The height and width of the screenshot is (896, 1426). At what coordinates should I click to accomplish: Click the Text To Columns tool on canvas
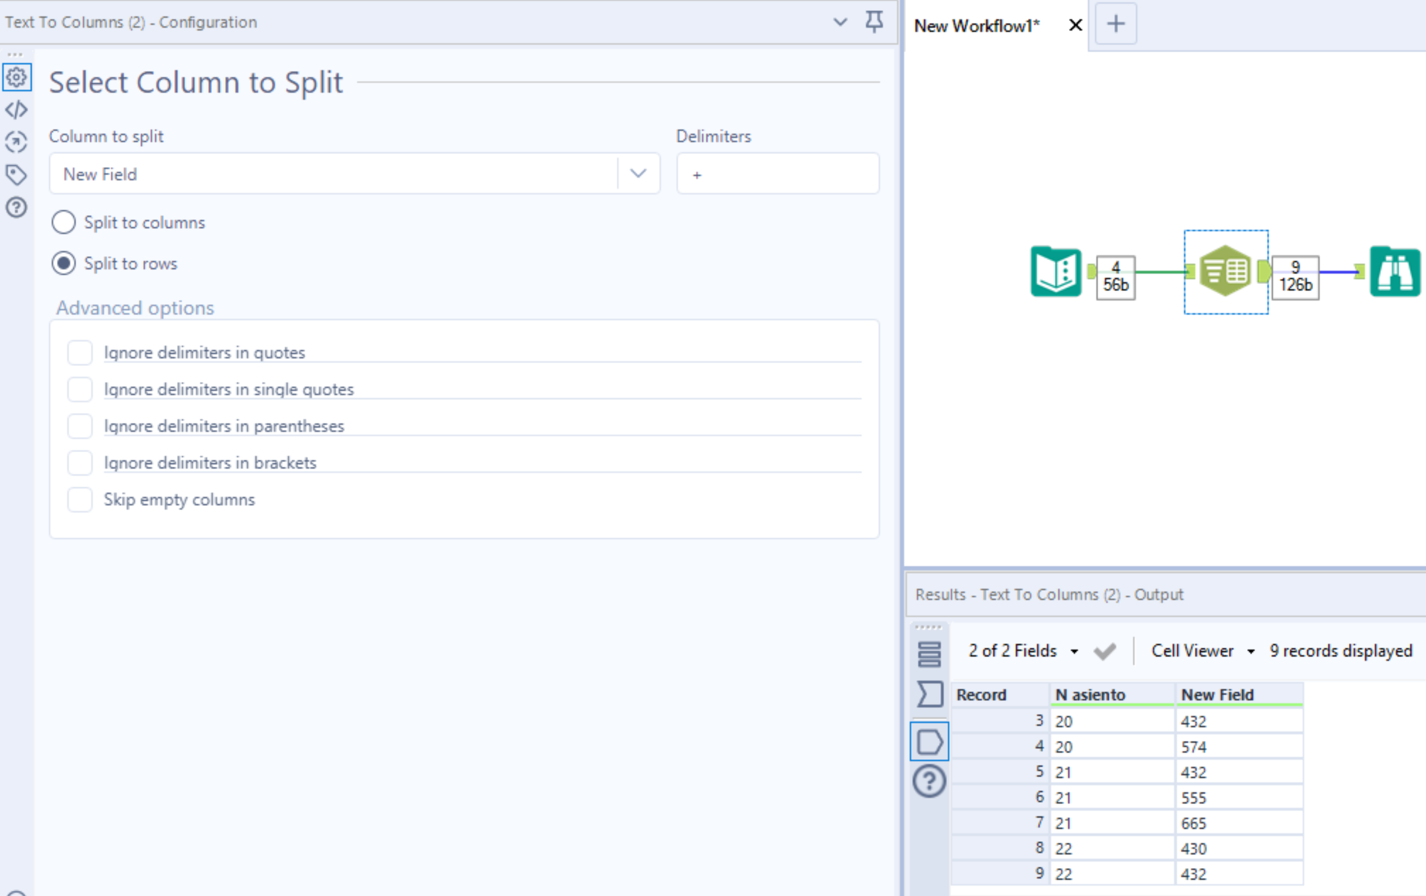click(x=1225, y=272)
